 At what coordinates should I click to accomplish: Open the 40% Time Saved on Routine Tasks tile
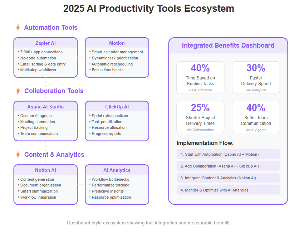click(200, 77)
